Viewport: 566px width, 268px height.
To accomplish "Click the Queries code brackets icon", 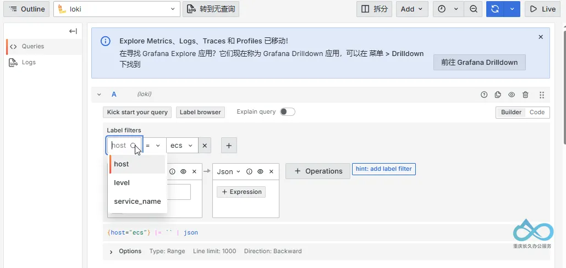I will pos(13,47).
